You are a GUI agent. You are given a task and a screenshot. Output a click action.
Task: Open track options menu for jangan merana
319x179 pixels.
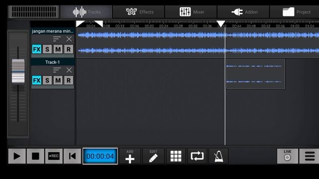click(57, 39)
